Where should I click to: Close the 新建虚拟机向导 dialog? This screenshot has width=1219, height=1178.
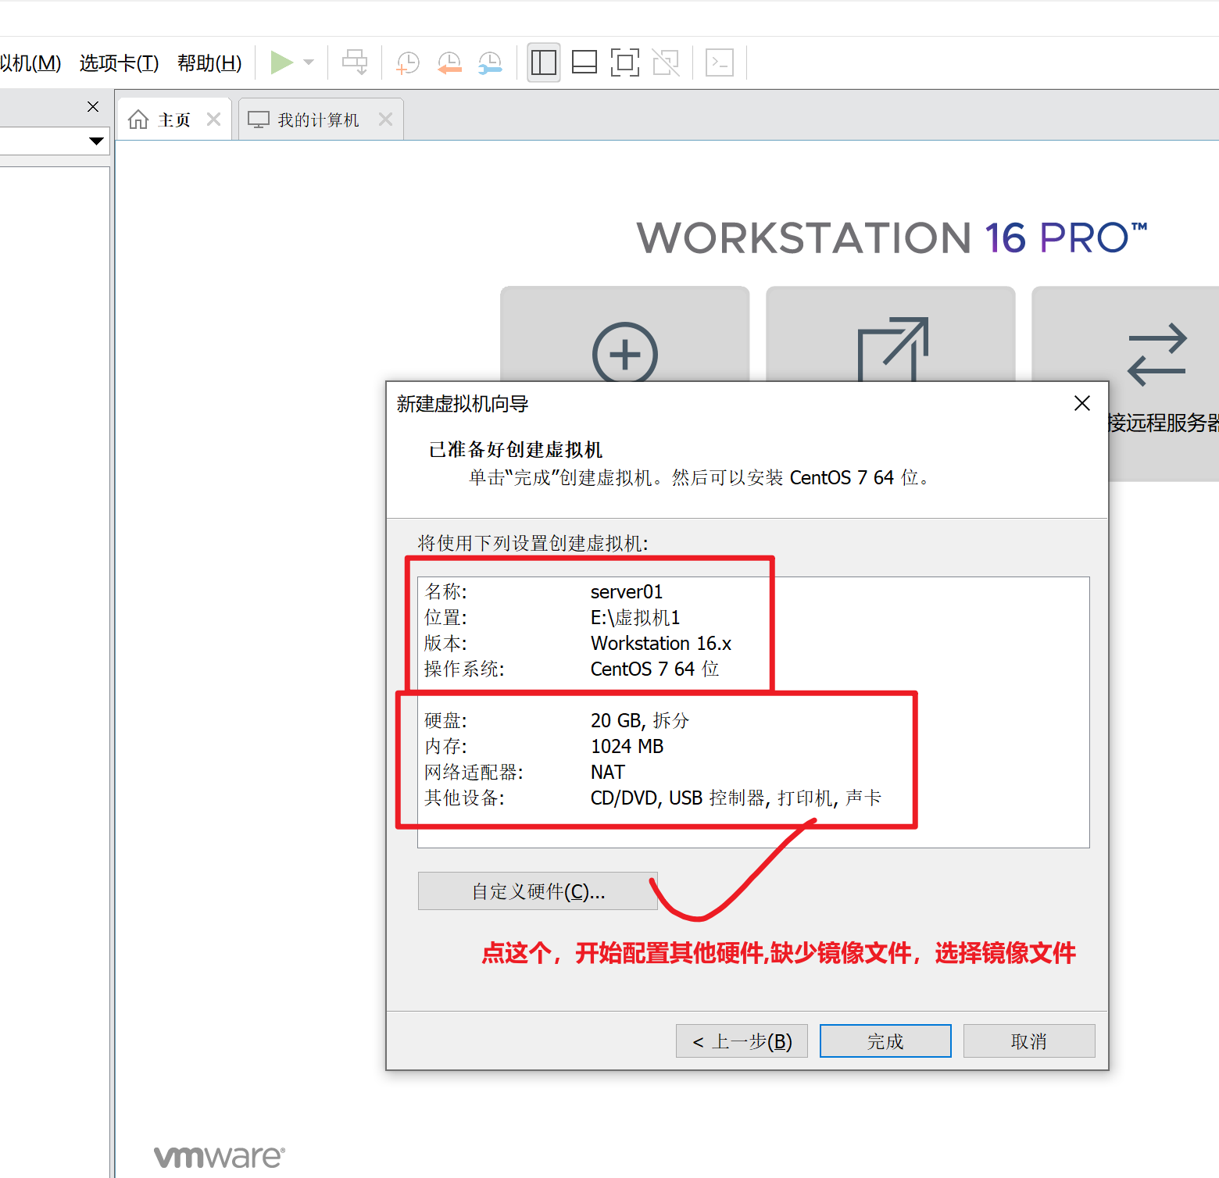click(x=1082, y=403)
